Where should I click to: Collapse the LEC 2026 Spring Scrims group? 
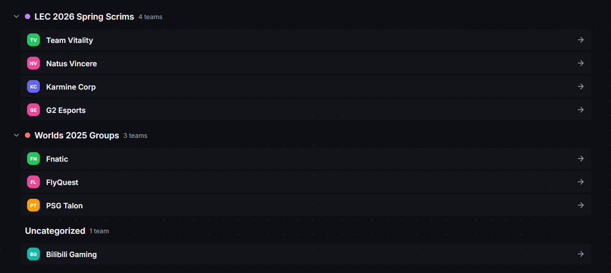point(16,17)
